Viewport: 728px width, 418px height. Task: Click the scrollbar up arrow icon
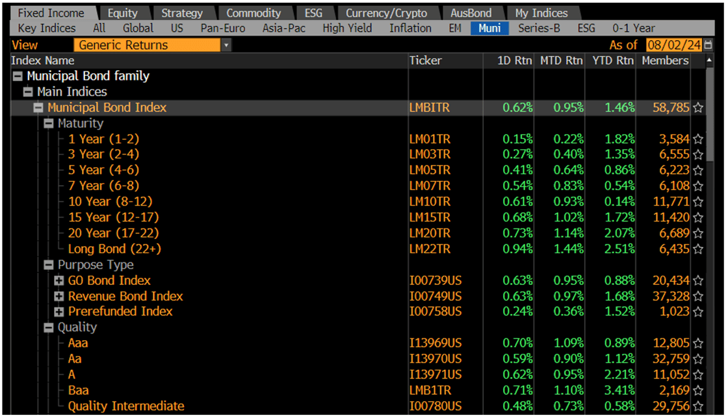click(x=709, y=60)
